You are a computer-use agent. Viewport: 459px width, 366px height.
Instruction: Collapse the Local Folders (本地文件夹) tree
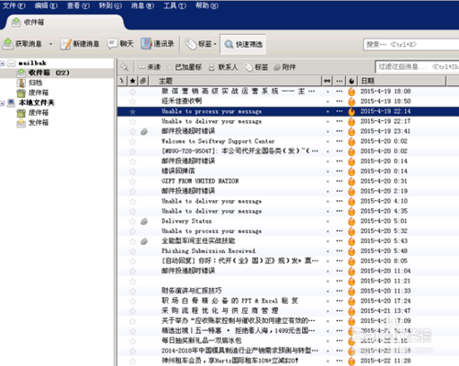3,104
